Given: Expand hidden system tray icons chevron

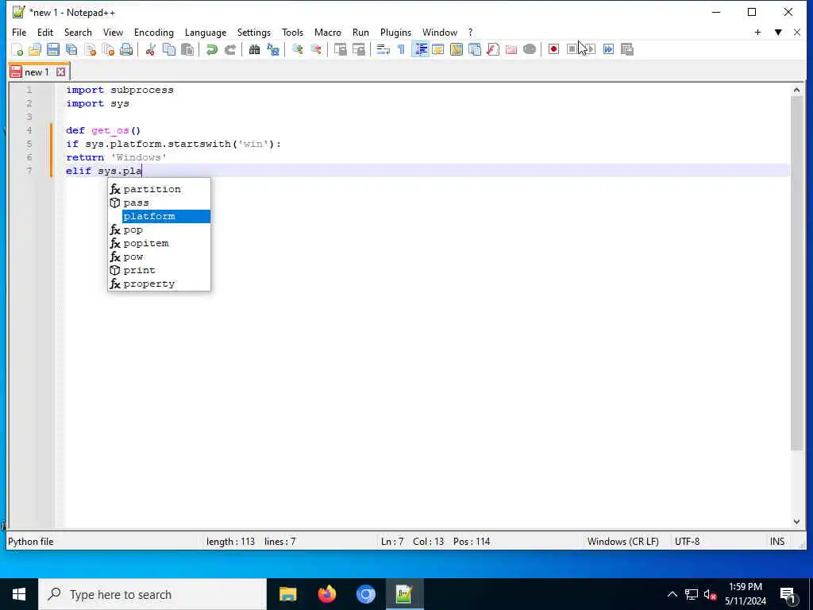Looking at the screenshot, I should click(672, 594).
